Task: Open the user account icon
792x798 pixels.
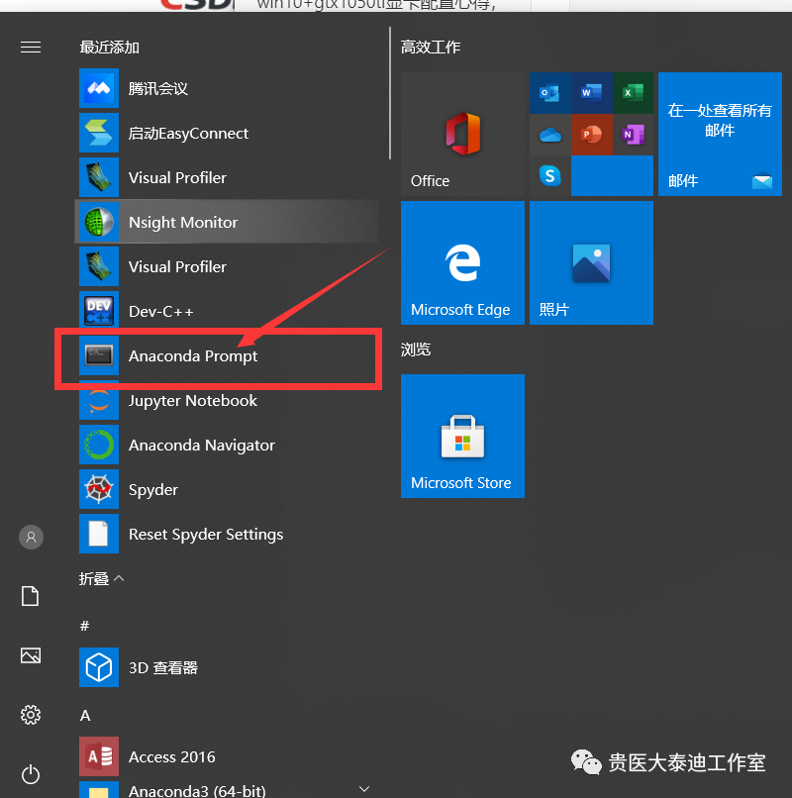Action: pyautogui.click(x=31, y=537)
